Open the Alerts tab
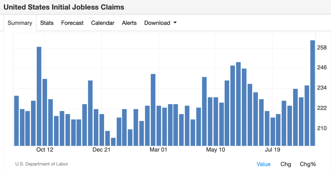Viewport: 331px width, 172px height. click(x=129, y=23)
